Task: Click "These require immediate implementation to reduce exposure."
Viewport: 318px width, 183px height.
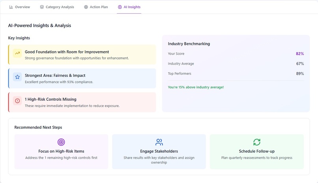Action: tap(72, 106)
